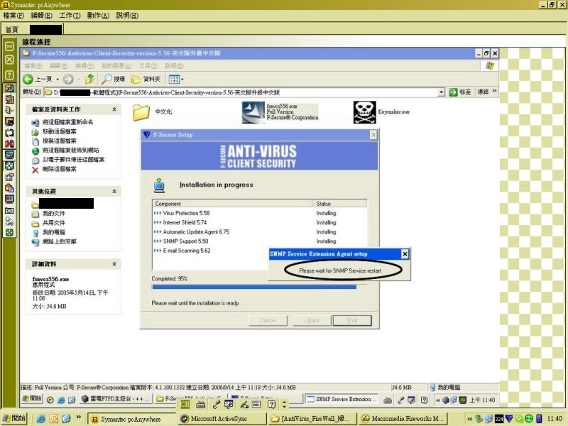Click the green globe icon in local tray

[x=529, y=419]
